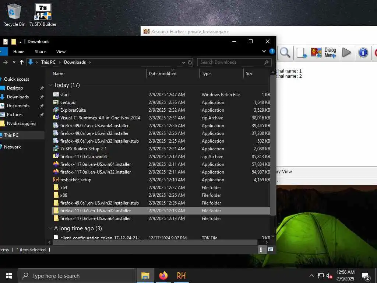Click the refresh icon in the address bar

(x=190, y=62)
